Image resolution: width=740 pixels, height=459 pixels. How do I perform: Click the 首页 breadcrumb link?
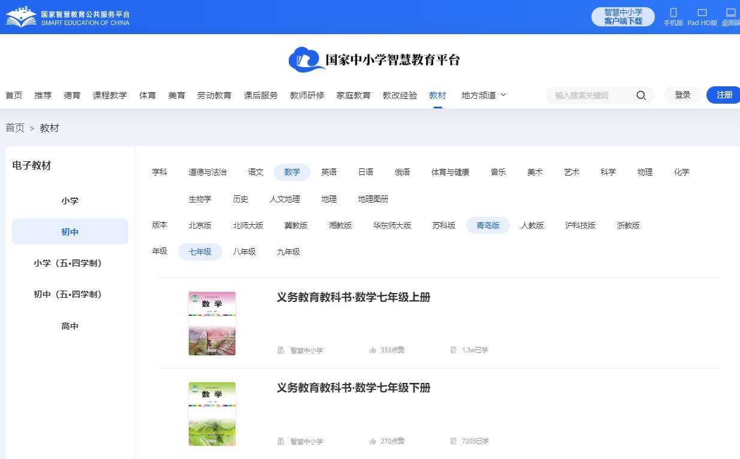click(15, 128)
